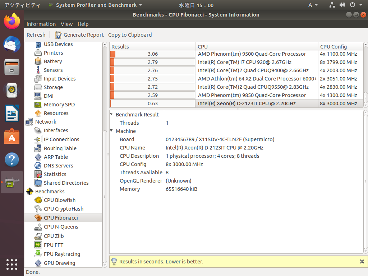Open the USB Devices icon in sidebar
The width and height of the screenshot is (368, 276).
click(38, 45)
